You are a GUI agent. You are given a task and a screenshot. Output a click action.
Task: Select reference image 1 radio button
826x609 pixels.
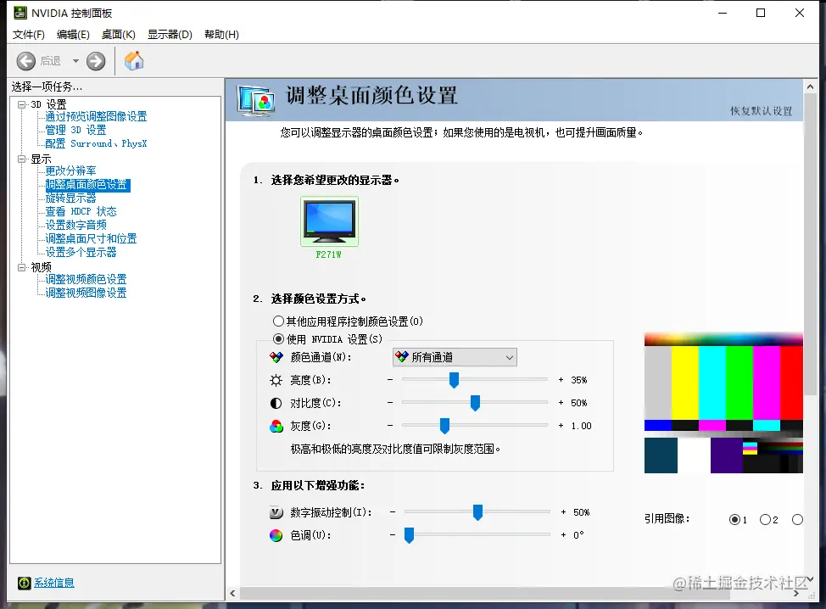[734, 519]
